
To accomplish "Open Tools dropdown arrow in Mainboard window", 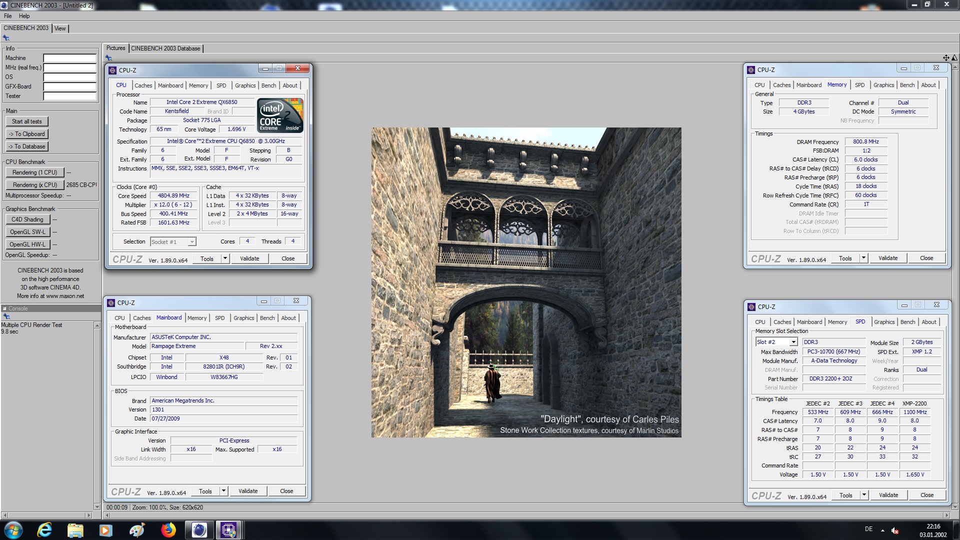I will click(223, 491).
